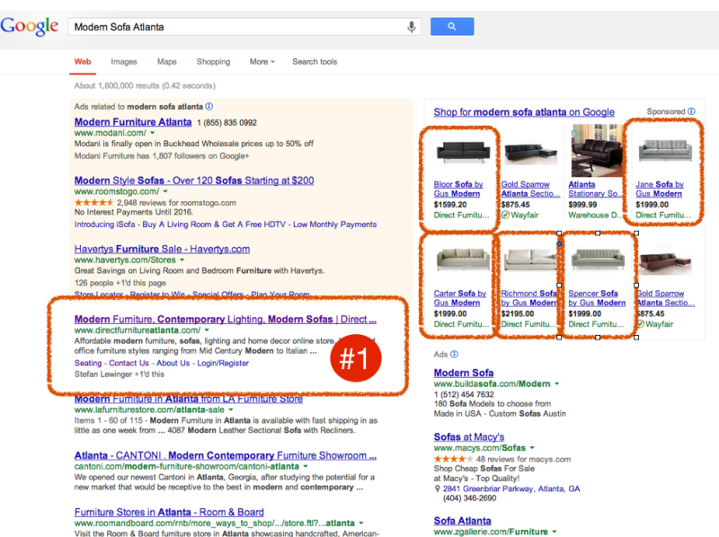The width and height of the screenshot is (719, 537).
Task: Click Spencer Sofa product image
Action: click(598, 260)
